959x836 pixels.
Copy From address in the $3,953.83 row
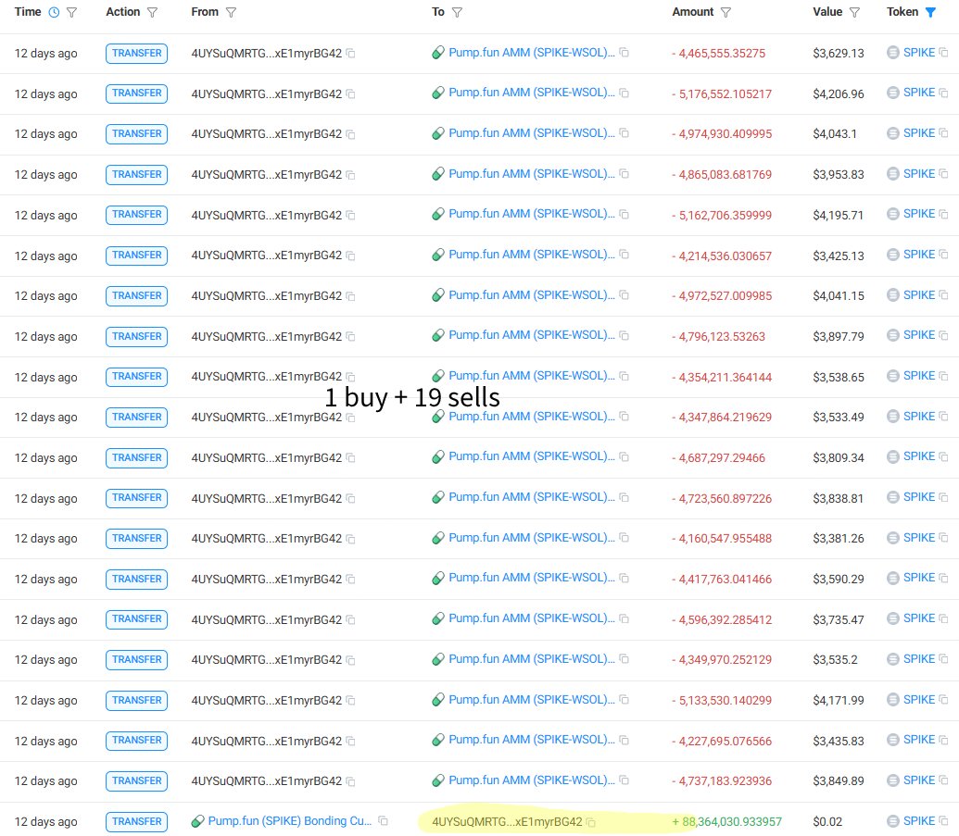pyautogui.click(x=350, y=175)
